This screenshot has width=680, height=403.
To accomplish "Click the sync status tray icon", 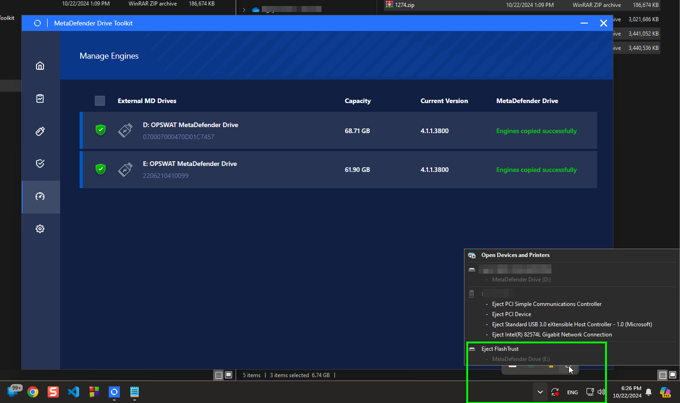I will point(555,392).
